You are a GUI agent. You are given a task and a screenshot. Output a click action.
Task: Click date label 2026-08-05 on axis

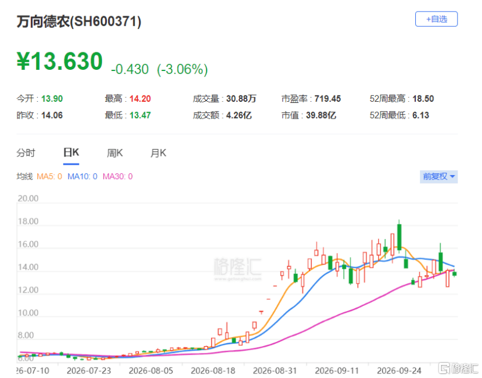151,370
